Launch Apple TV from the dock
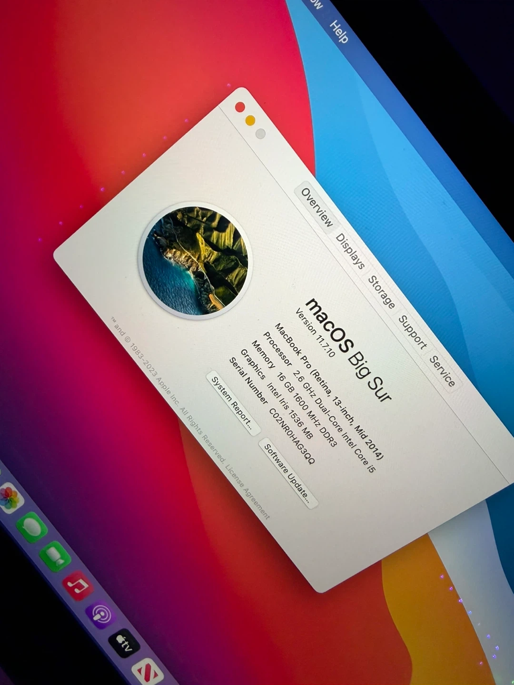Screen dimensions: 514x685 124,645
